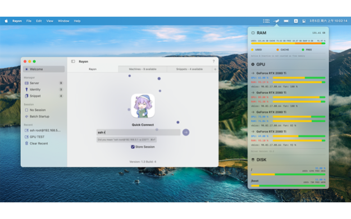
Task: Open the Rayon application menu
Action: point(17,21)
